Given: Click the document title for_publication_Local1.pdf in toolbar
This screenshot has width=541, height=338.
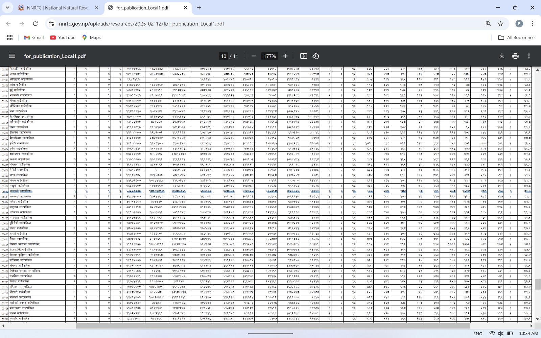Looking at the screenshot, I should click(x=55, y=56).
